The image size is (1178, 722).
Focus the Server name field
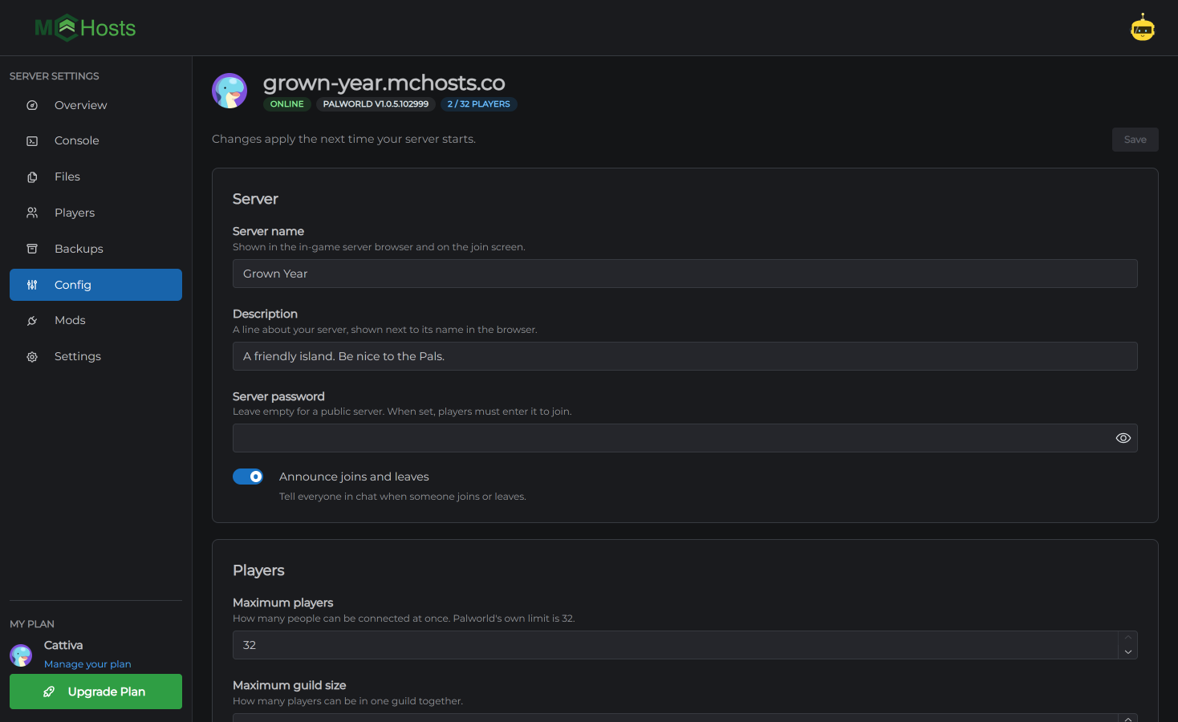684,274
